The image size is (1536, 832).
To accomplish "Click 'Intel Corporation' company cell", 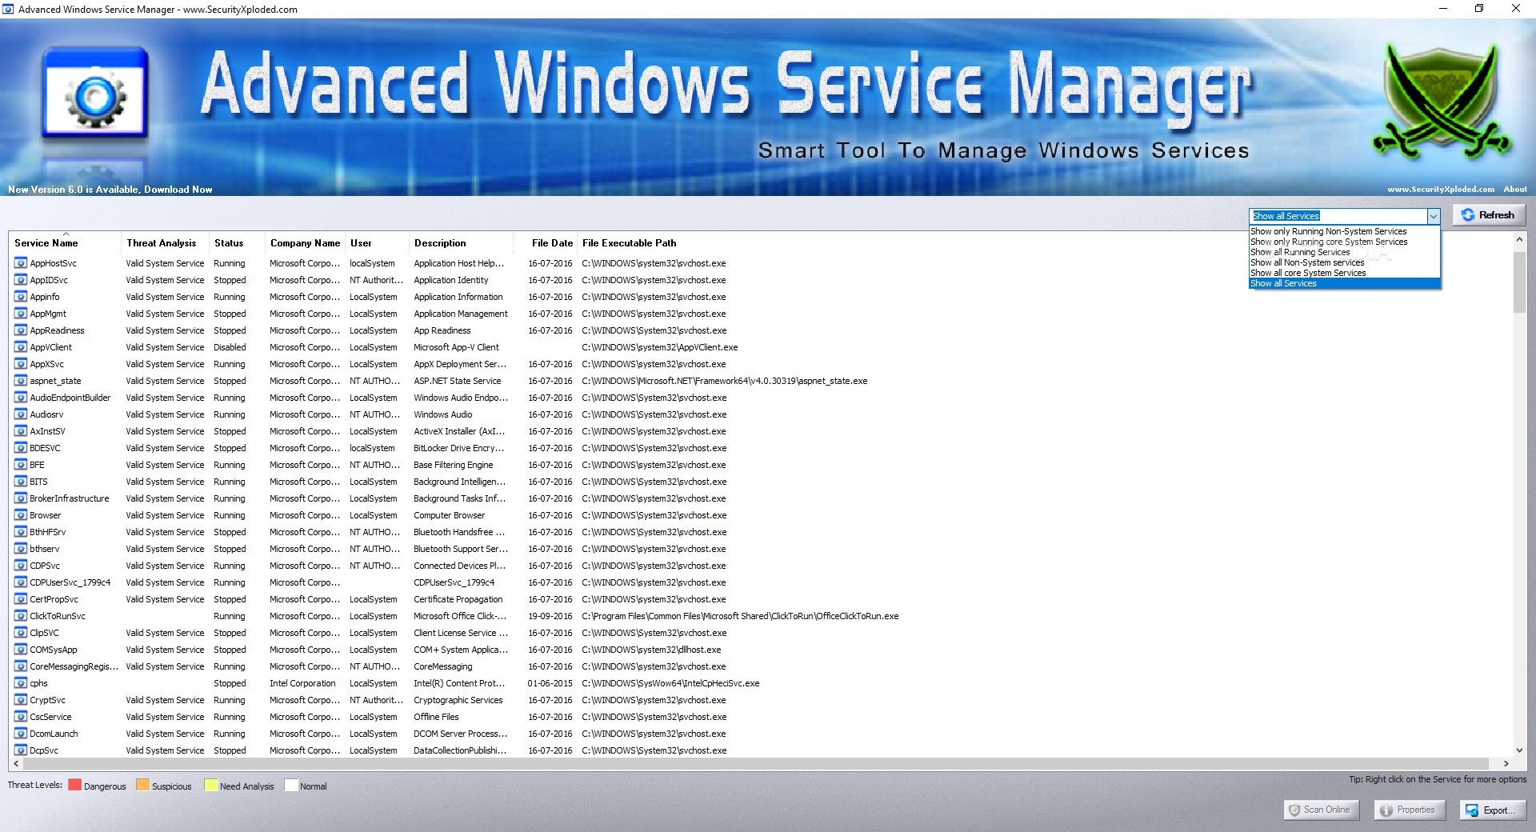I will 302,683.
